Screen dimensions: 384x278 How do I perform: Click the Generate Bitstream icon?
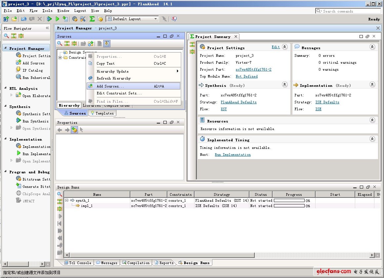coord(19,186)
